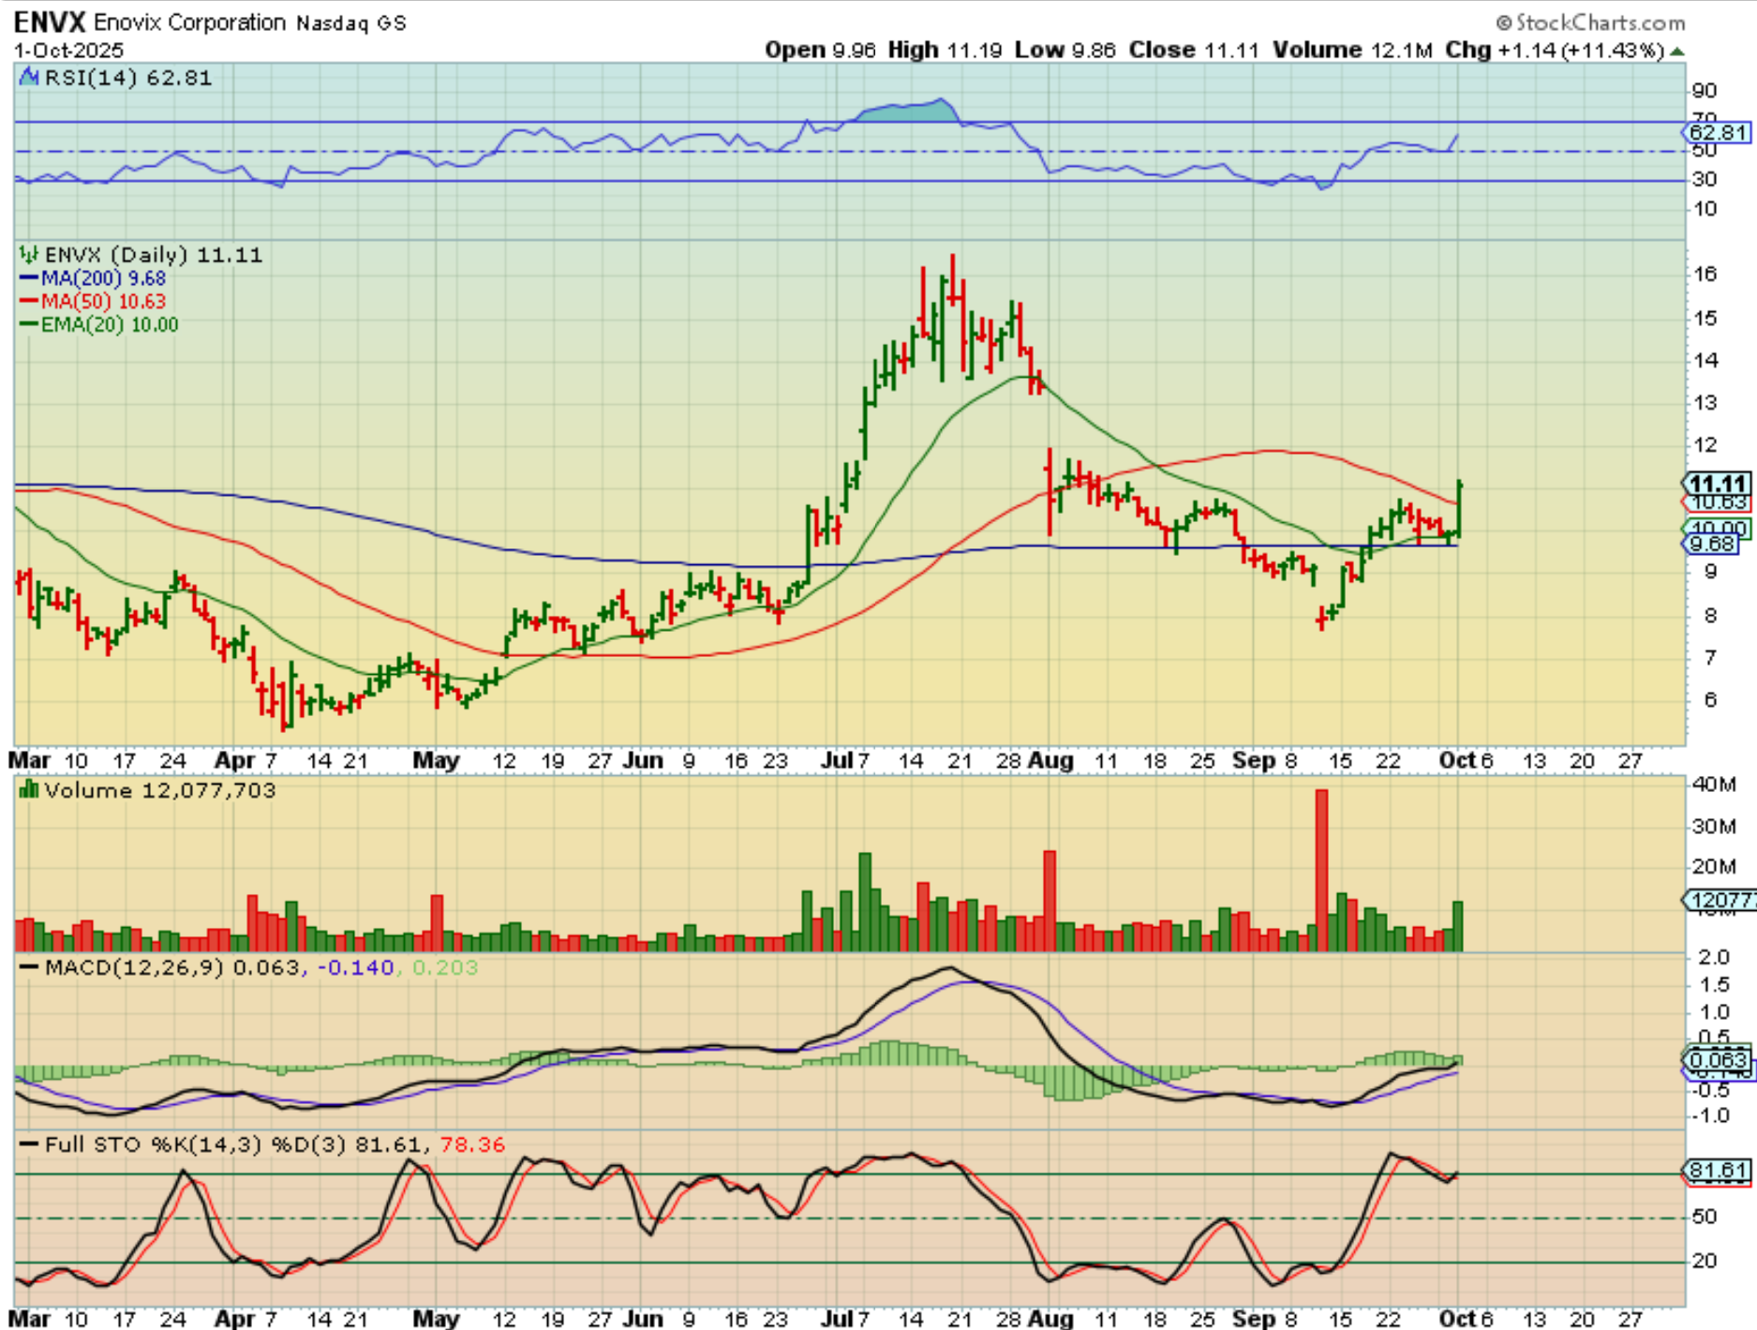Click the Full STO legend line marker
Viewport: 1757px width, 1330px height.
coord(30,1144)
